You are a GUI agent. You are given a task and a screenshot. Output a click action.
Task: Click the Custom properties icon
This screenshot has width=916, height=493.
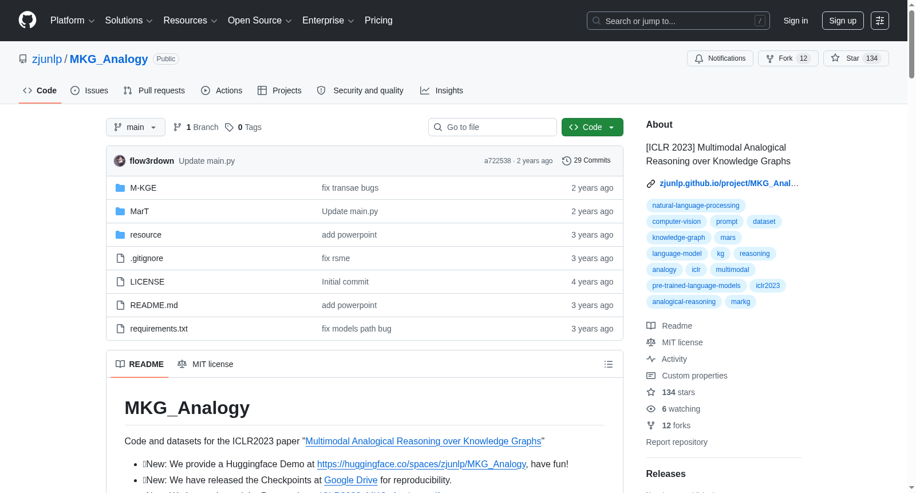651,376
